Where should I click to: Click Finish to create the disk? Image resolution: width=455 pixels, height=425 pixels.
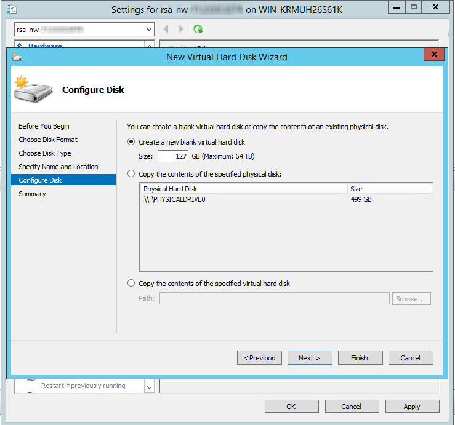pyautogui.click(x=360, y=358)
